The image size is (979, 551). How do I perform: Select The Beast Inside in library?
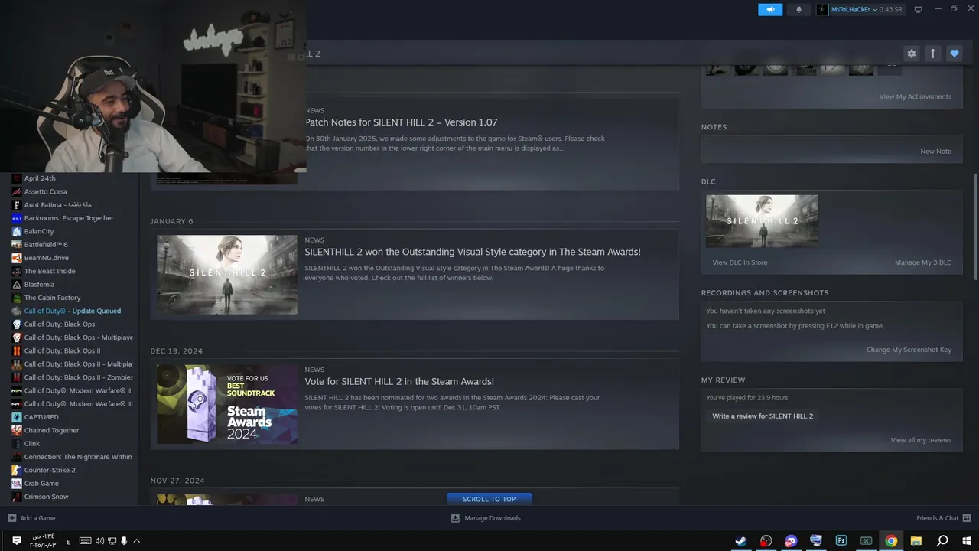tap(50, 271)
